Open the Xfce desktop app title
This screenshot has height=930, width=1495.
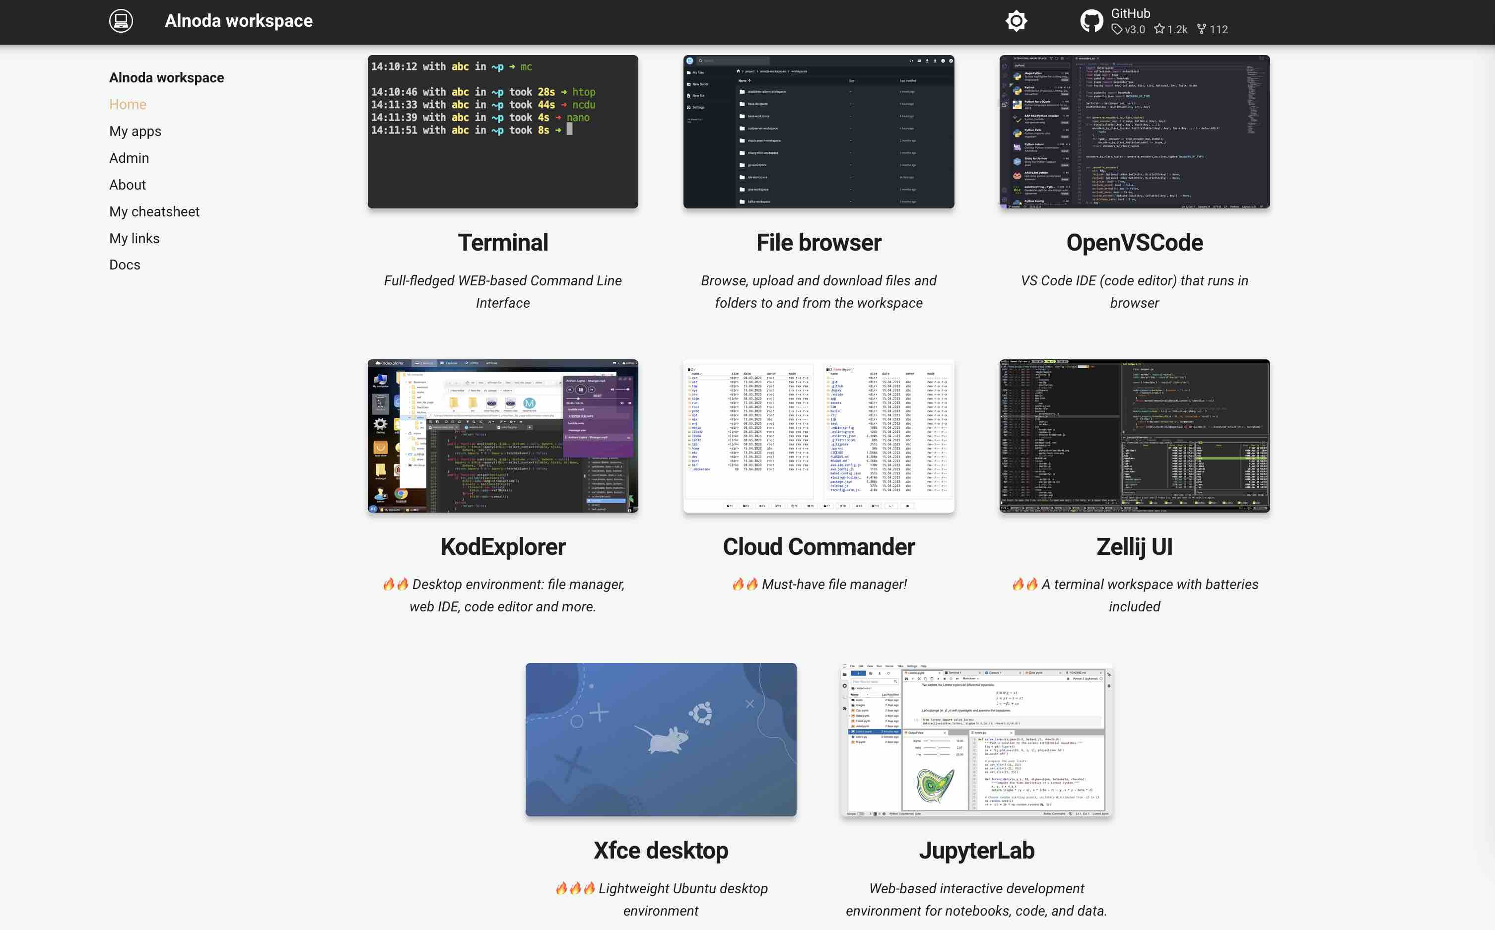click(x=661, y=851)
